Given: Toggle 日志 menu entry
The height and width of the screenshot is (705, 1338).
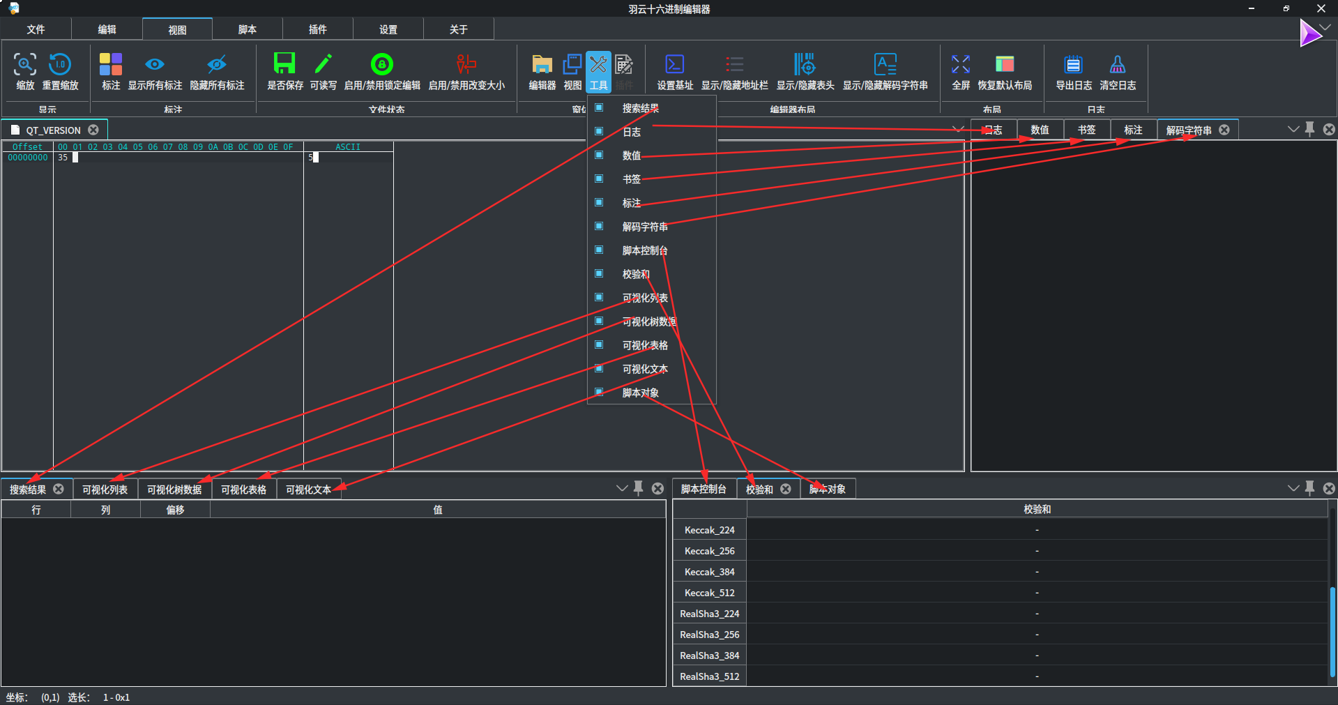Looking at the screenshot, I should click(x=652, y=132).
